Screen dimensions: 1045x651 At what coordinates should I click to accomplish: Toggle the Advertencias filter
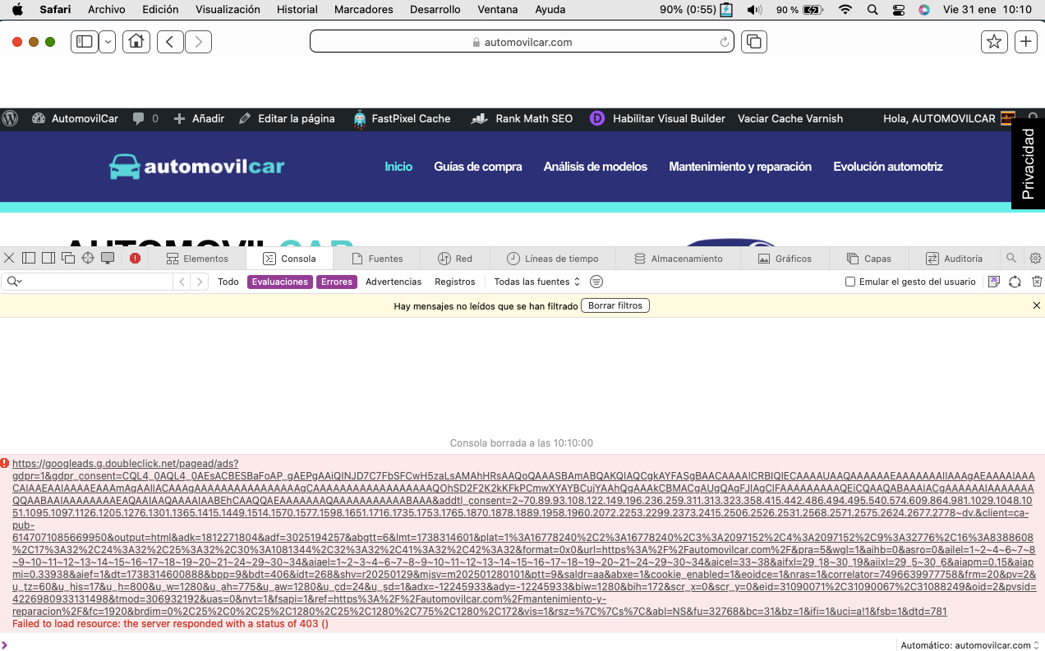(x=394, y=282)
